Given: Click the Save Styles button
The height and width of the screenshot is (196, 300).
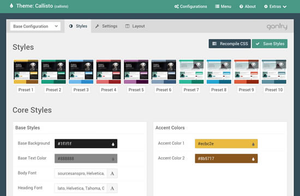Looking at the screenshot, I should point(269,44).
